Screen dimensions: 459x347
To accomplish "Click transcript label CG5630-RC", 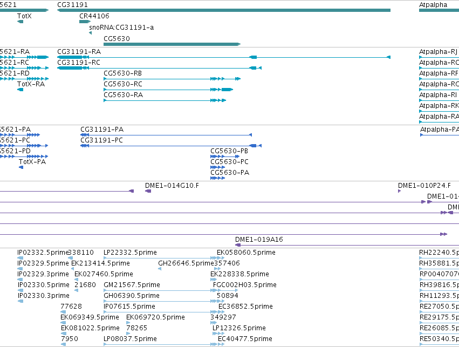I will point(123,84).
